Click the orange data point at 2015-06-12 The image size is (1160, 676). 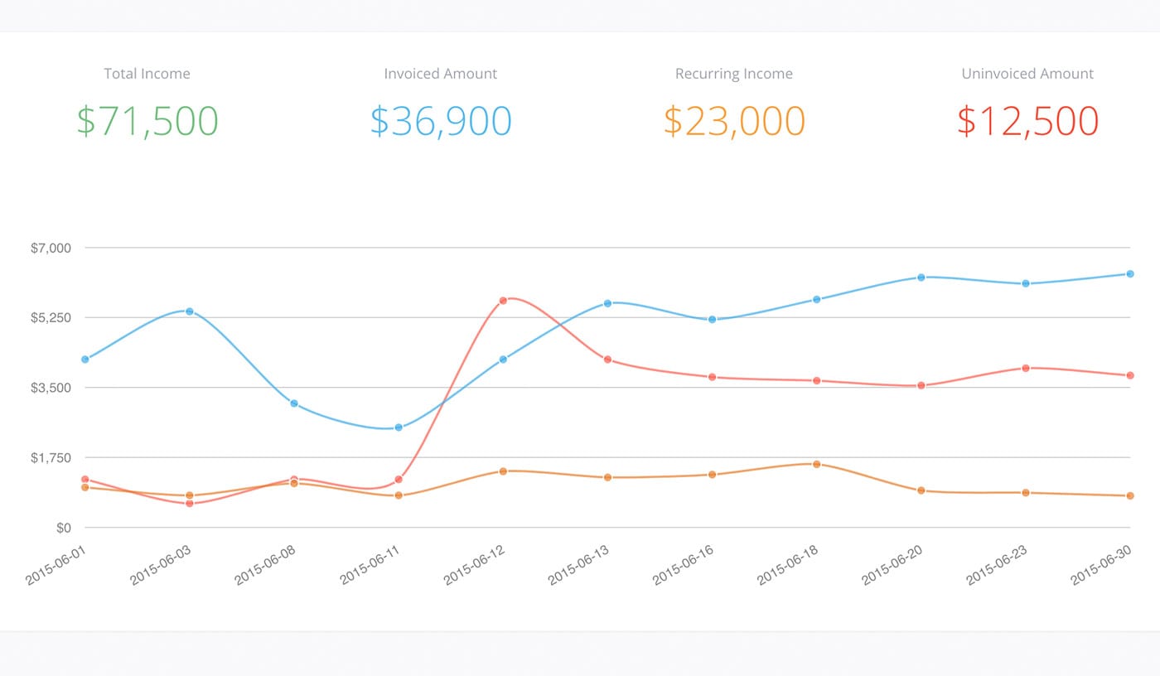click(503, 471)
